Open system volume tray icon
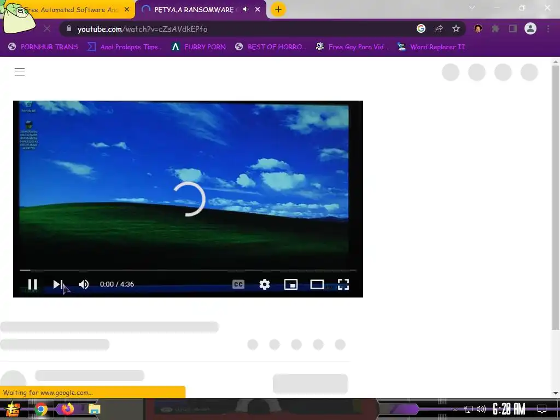Image resolution: width=560 pixels, height=420 pixels. click(x=481, y=409)
